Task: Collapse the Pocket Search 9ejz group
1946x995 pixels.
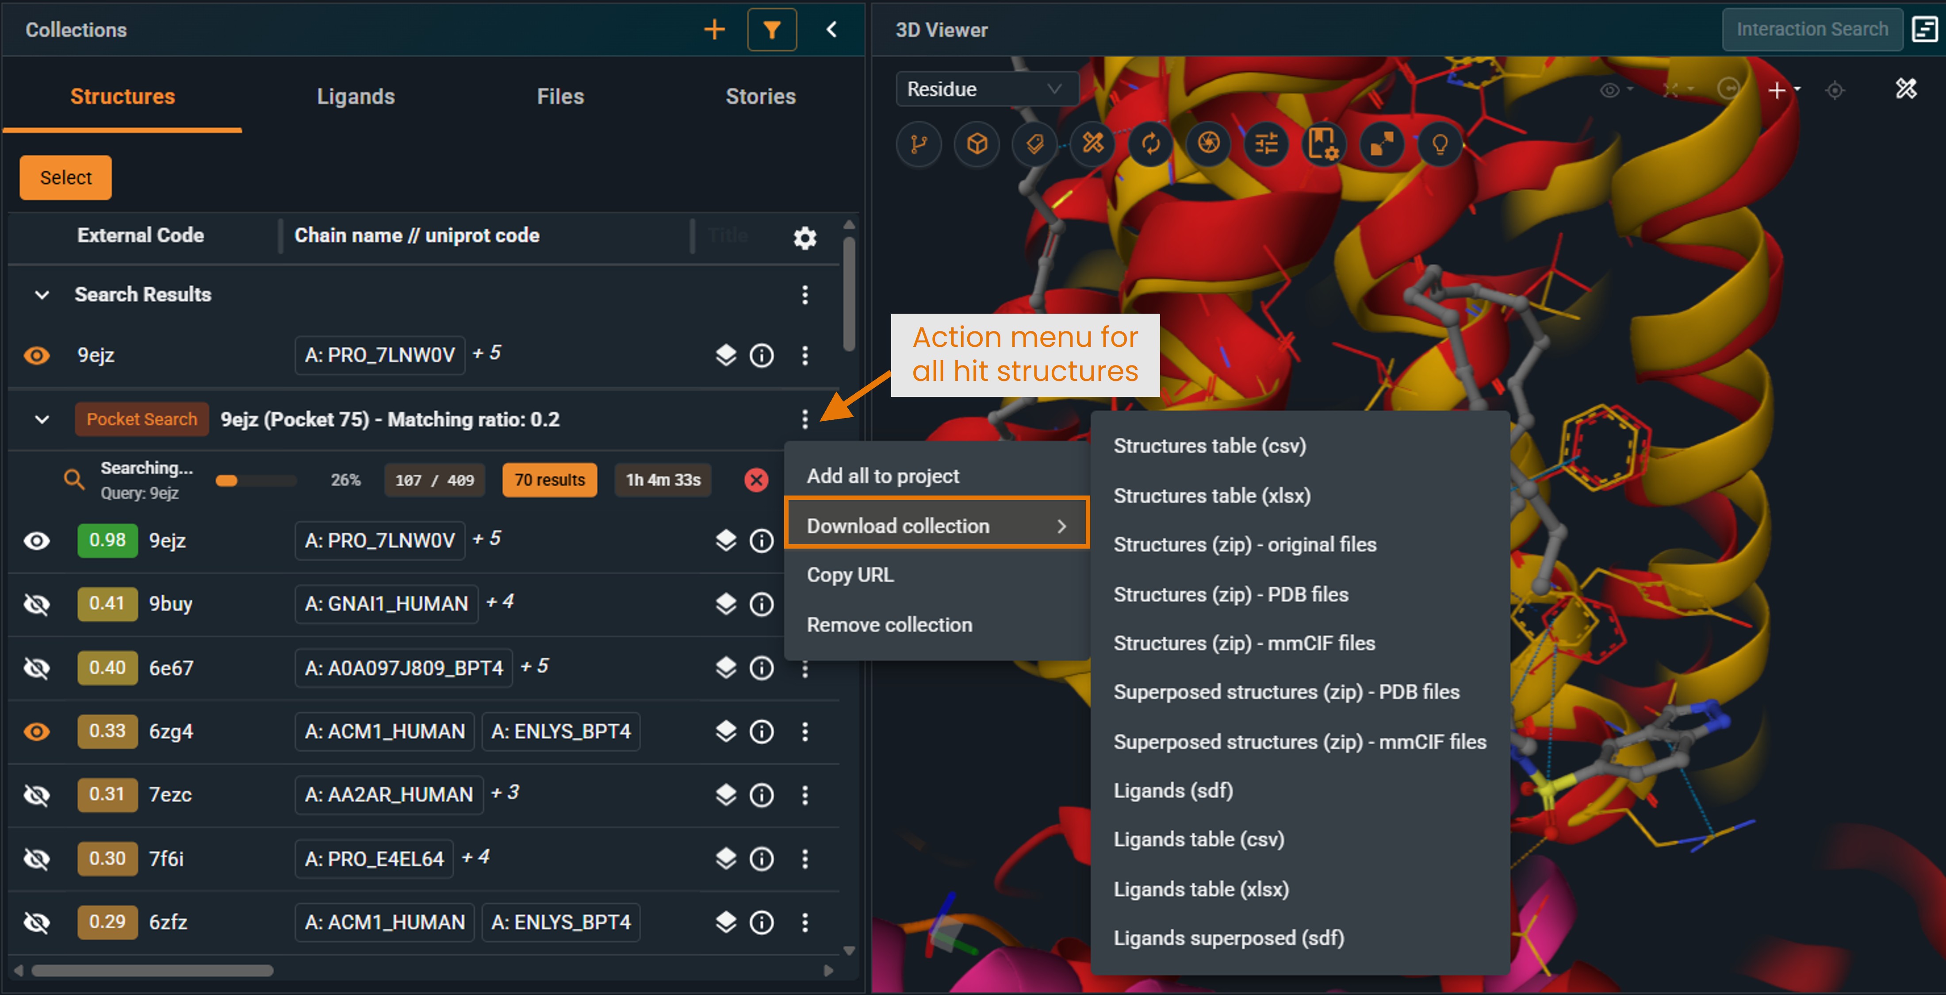Action: (42, 420)
